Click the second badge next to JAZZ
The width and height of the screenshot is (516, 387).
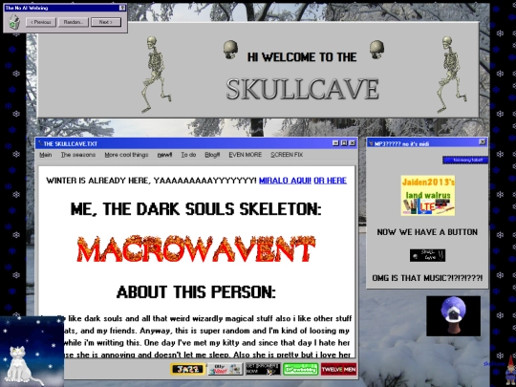226,369
